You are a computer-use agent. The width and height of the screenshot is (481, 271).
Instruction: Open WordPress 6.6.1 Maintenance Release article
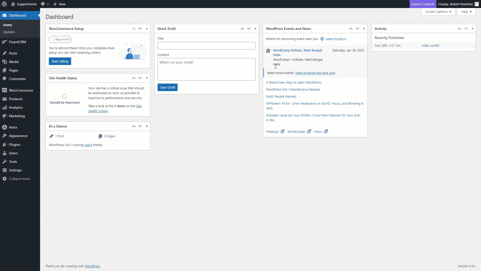click(x=293, y=89)
